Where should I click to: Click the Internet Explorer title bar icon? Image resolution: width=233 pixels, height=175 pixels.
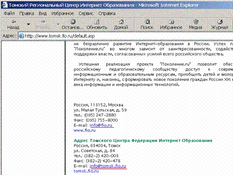click(x=4, y=5)
